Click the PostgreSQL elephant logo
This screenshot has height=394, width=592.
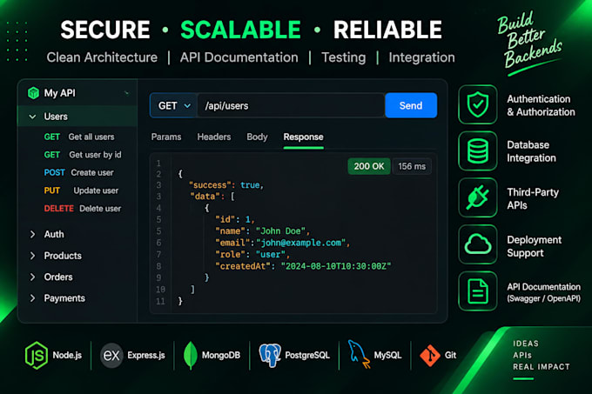pyautogui.click(x=270, y=355)
